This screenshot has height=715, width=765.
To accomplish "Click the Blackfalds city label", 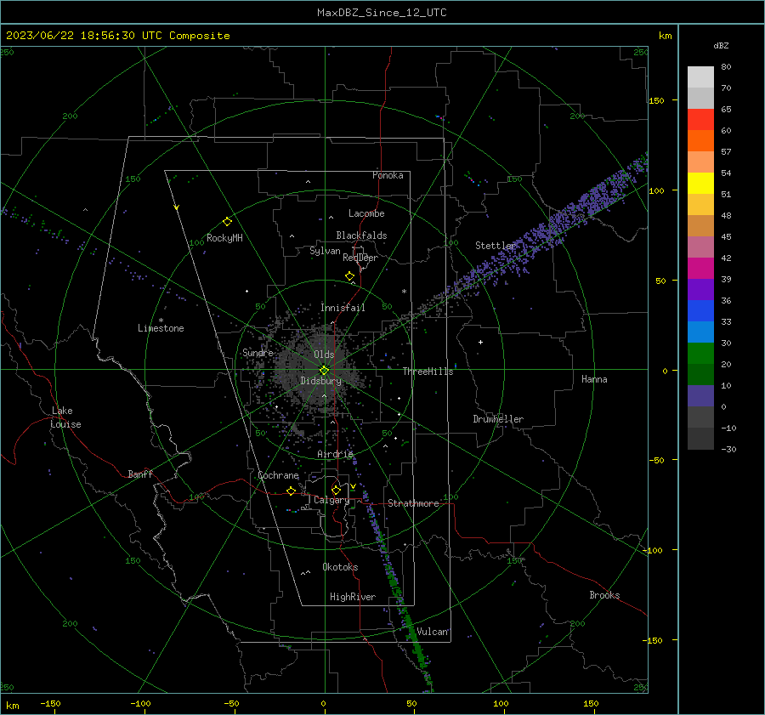I will tap(361, 235).
